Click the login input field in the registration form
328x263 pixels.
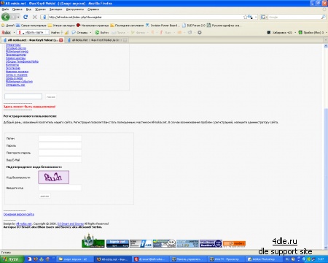coord(60,138)
